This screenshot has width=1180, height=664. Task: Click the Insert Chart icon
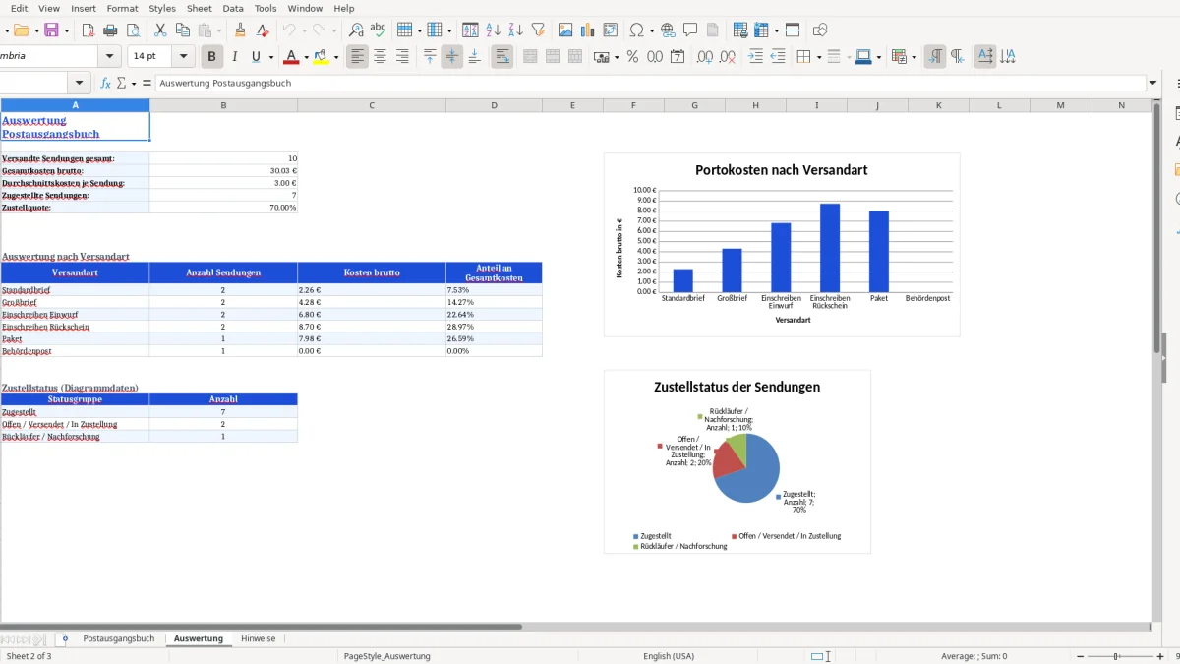click(588, 30)
